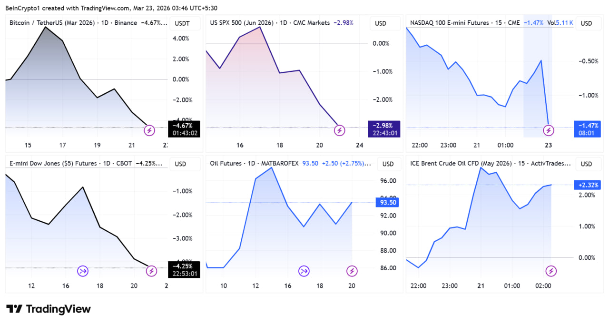Click the lightning icon on the Brent Crude chart
The width and height of the screenshot is (609, 325).
(551, 271)
